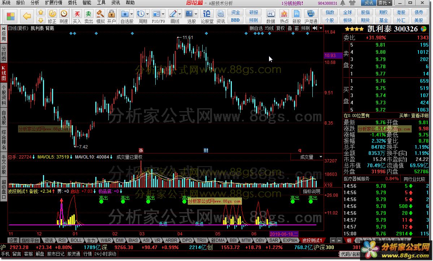The width and height of the screenshot is (433, 261).
Task: Click the 研报 button
Action: click(254, 12)
